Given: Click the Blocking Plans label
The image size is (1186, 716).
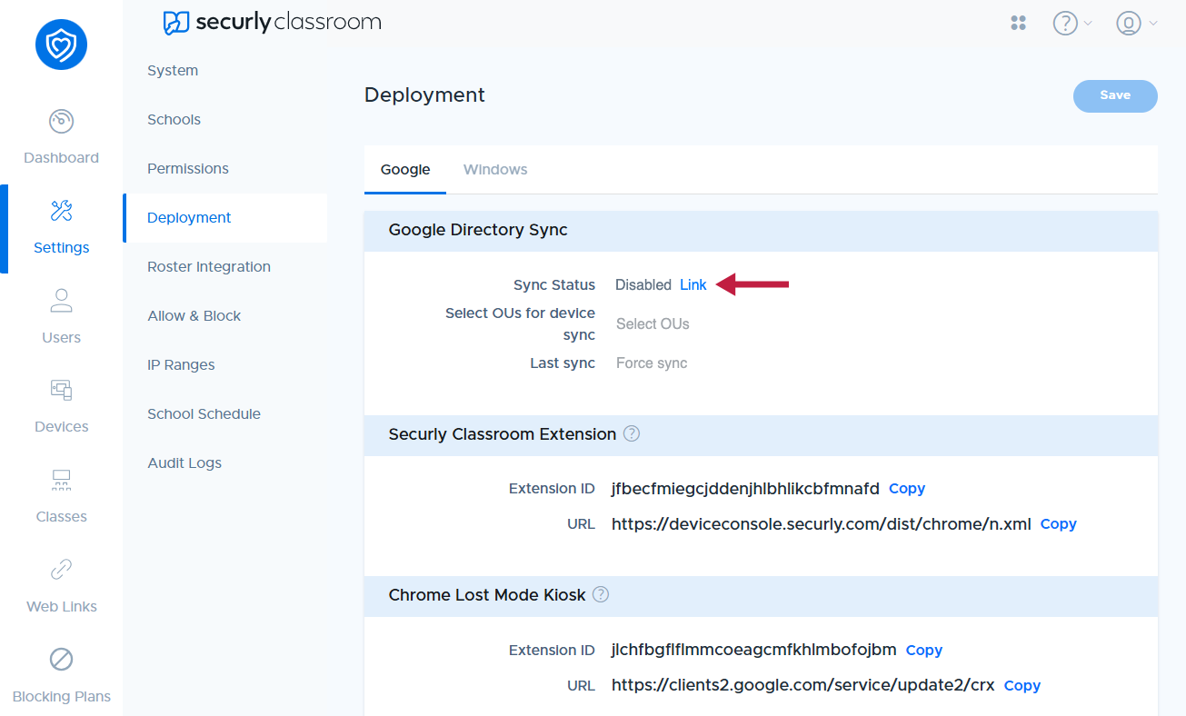Looking at the screenshot, I should pyautogui.click(x=61, y=696).
